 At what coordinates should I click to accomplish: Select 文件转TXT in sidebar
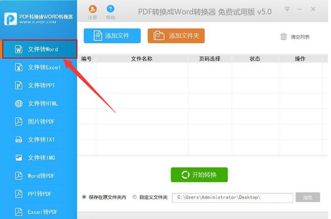point(40,139)
